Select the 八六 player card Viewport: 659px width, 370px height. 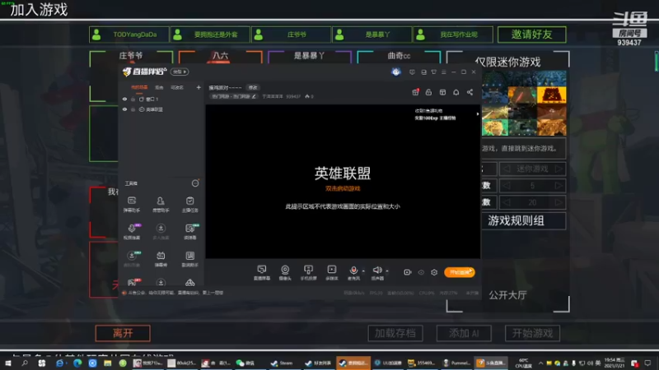click(221, 56)
